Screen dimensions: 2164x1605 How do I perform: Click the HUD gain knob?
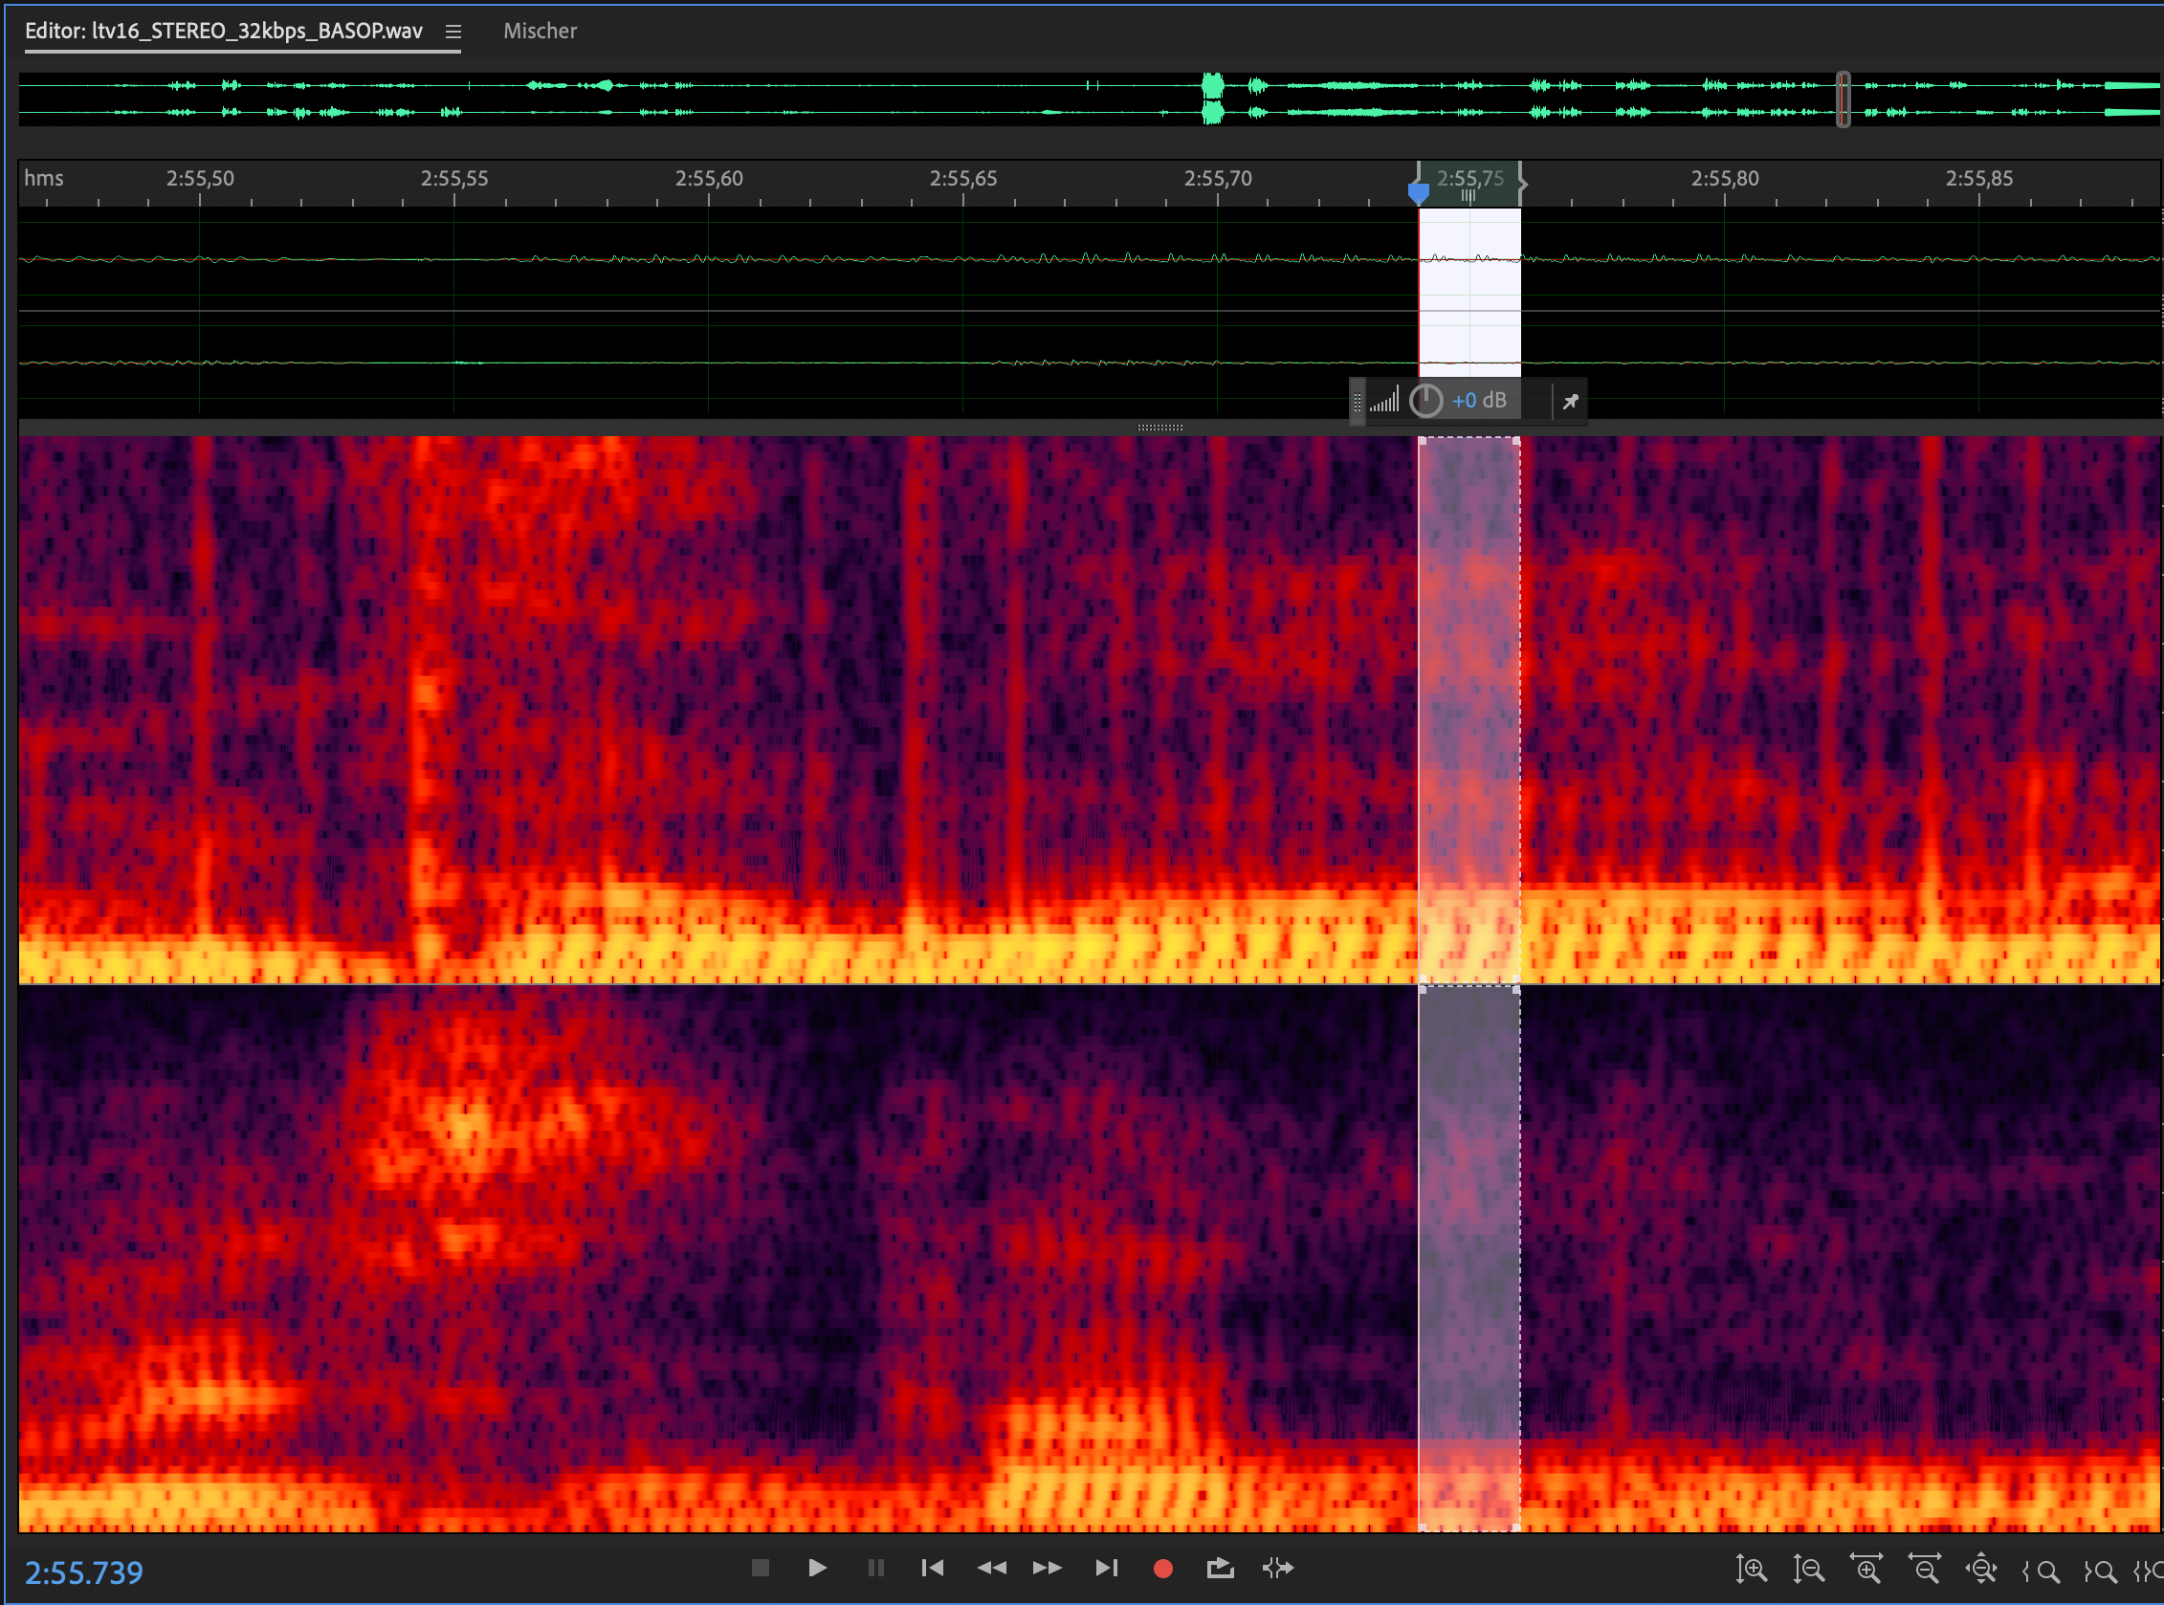(1425, 400)
